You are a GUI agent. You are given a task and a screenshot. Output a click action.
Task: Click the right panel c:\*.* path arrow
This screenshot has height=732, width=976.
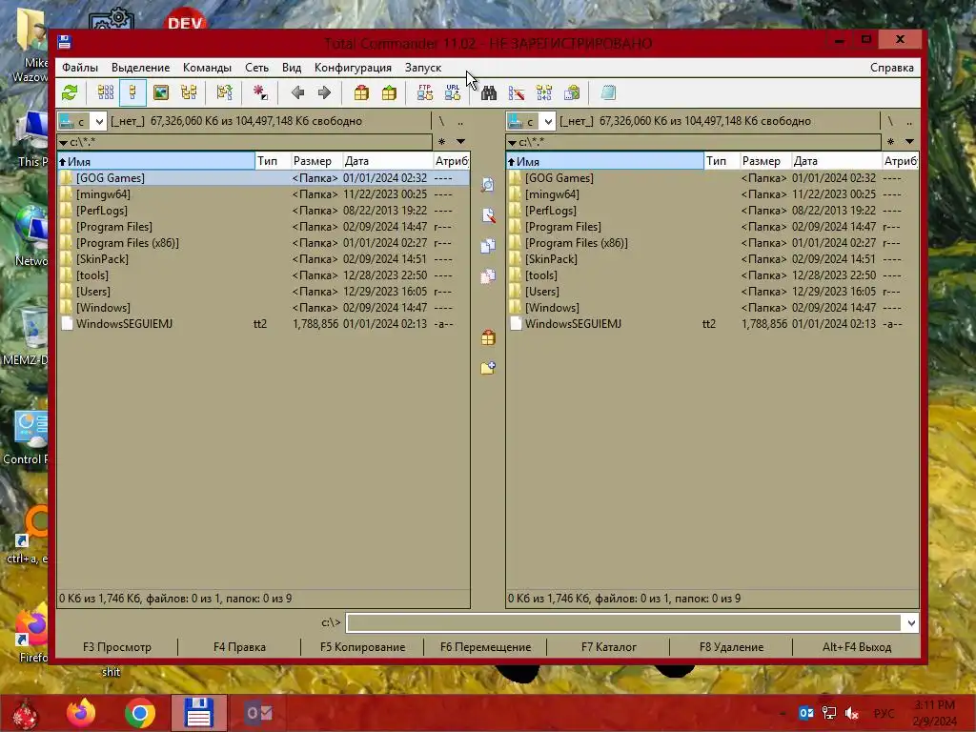pyautogui.click(x=512, y=143)
